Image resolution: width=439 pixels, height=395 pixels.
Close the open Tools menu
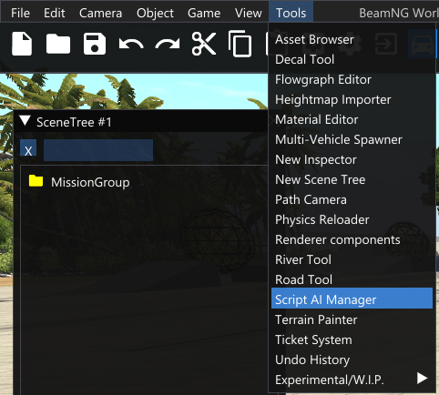[291, 13]
